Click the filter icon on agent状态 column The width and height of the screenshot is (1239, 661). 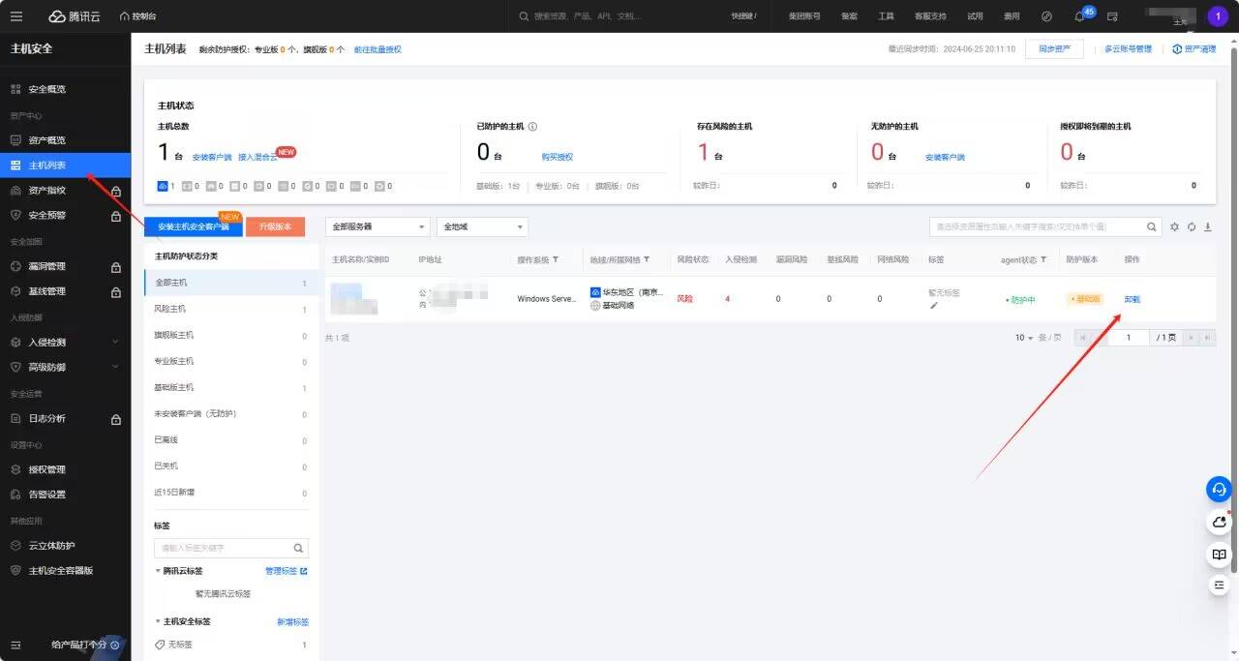click(1043, 259)
